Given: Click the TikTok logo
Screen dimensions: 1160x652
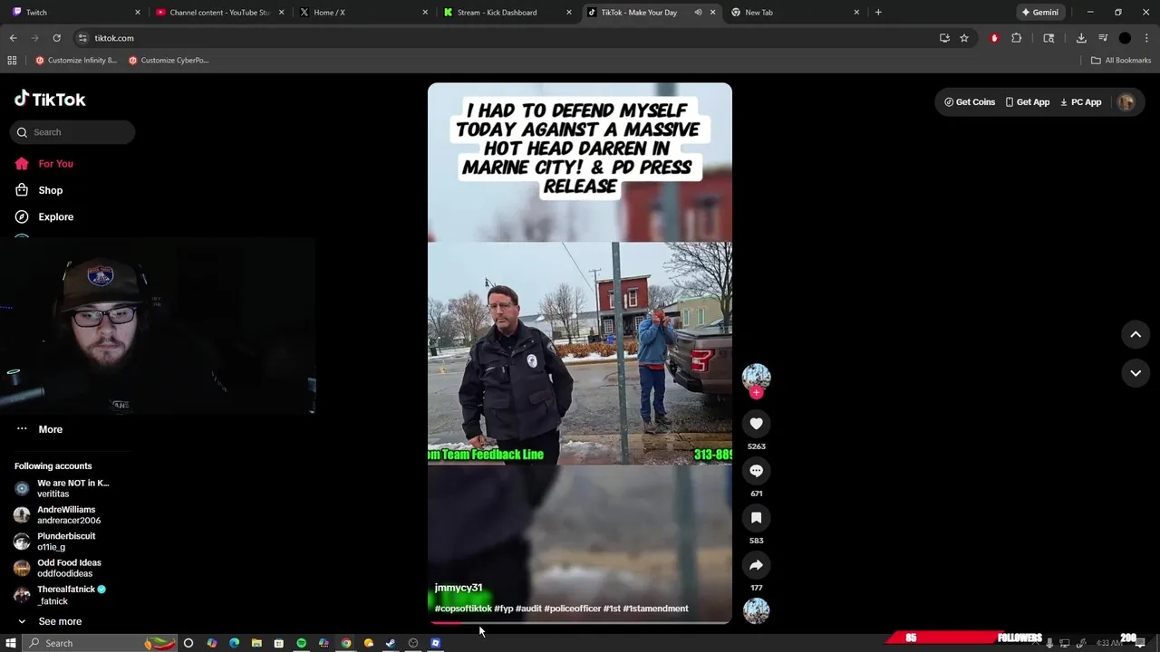Looking at the screenshot, I should click(51, 100).
